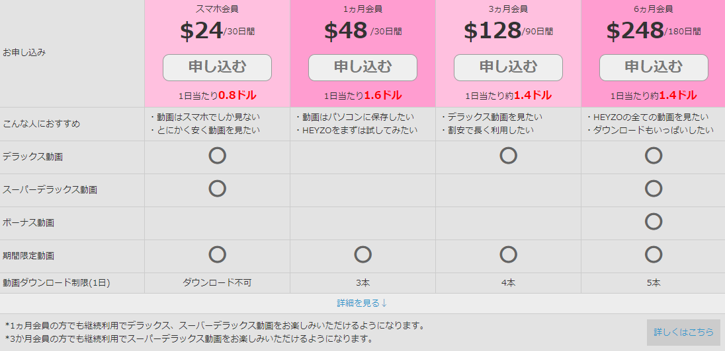Apply for the $248 6ヵ月会員 plan
725x351 pixels.
coord(654,67)
